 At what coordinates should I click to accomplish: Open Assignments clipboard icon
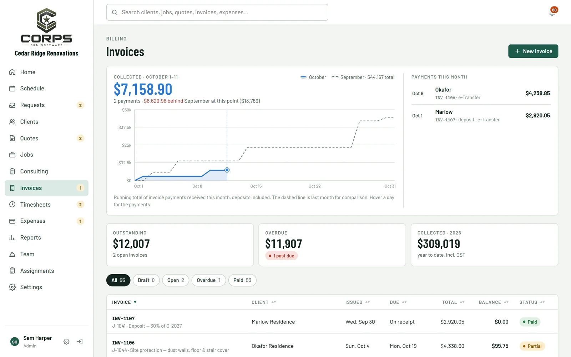click(x=12, y=271)
